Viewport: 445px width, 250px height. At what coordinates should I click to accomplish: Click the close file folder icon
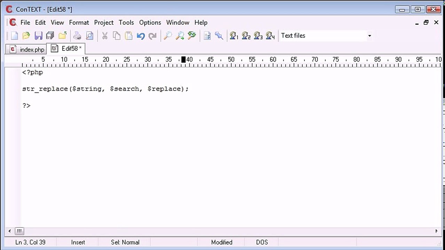[62, 35]
